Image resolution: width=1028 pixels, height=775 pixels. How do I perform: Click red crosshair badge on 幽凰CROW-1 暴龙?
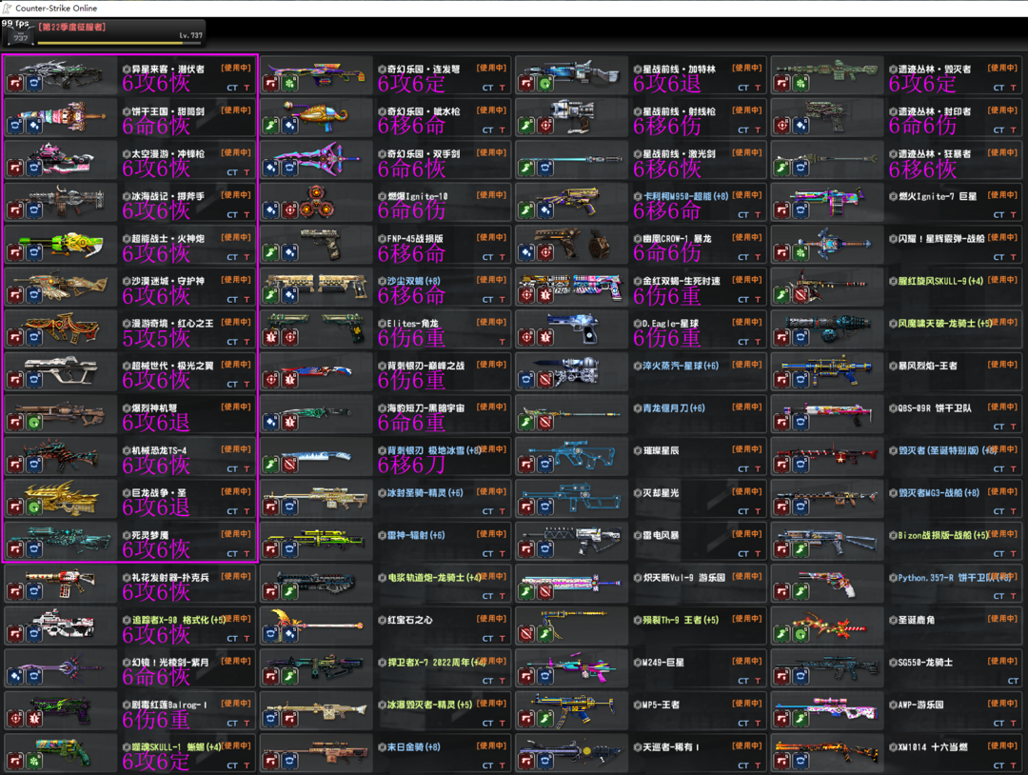[x=545, y=252]
